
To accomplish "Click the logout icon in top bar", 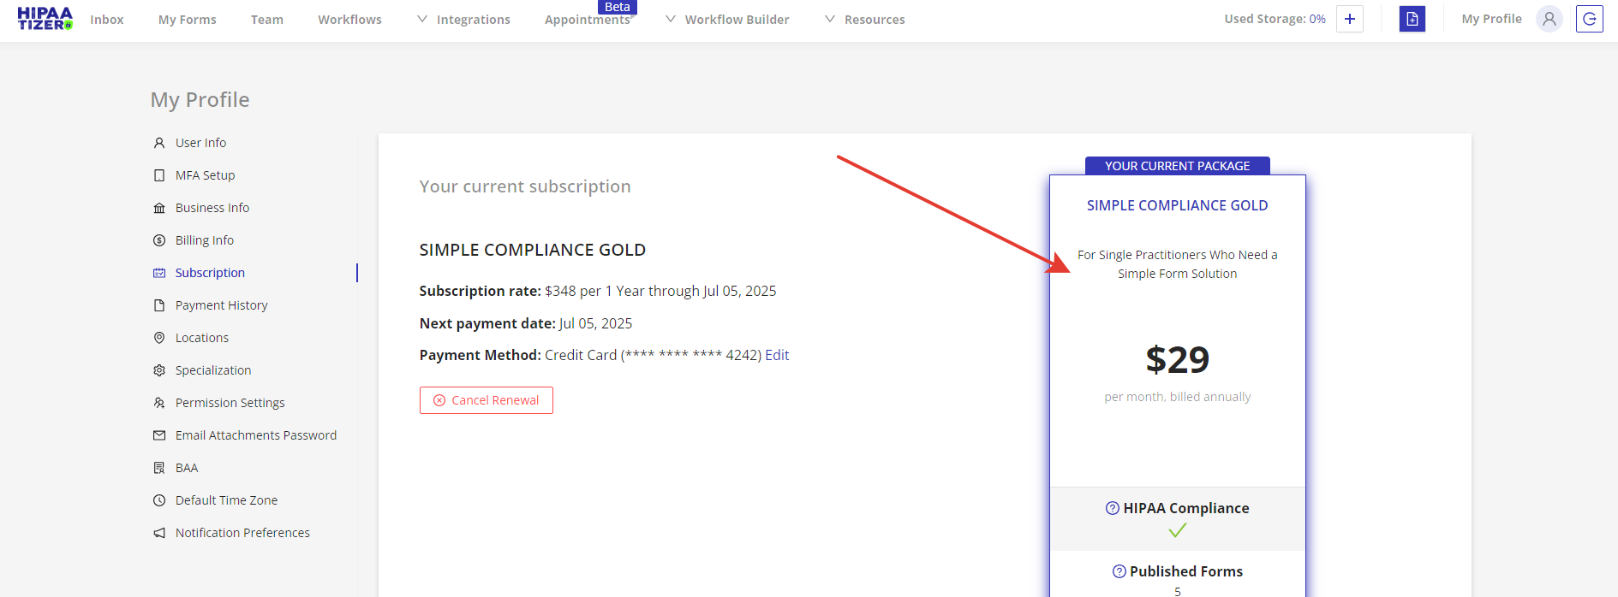I will click(x=1589, y=19).
